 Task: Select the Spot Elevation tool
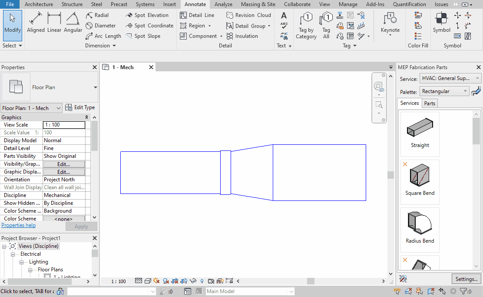149,15
